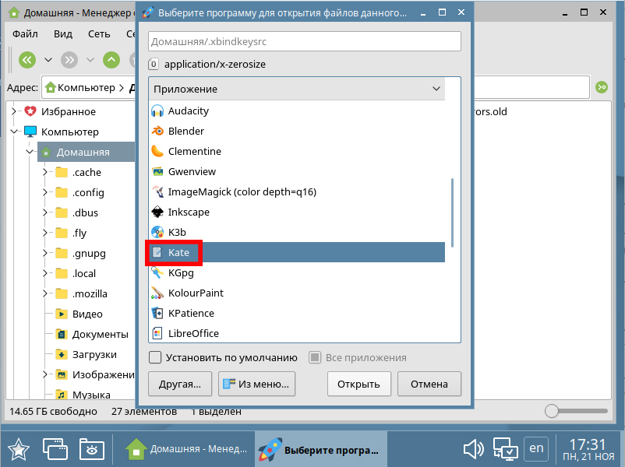The width and height of the screenshot is (625, 467).
Task: Switch keyboard layout via "en" indicator
Action: 536,448
